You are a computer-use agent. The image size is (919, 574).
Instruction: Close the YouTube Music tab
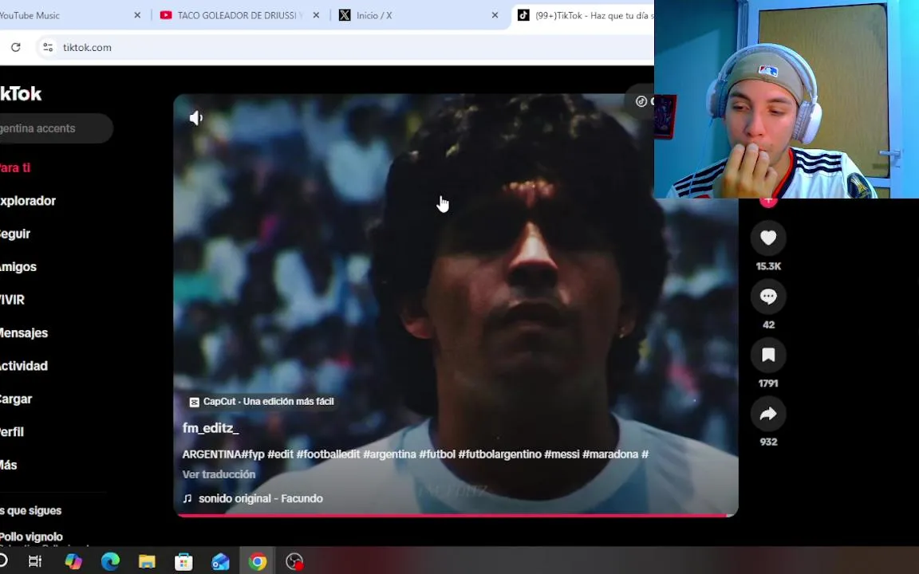tap(137, 15)
